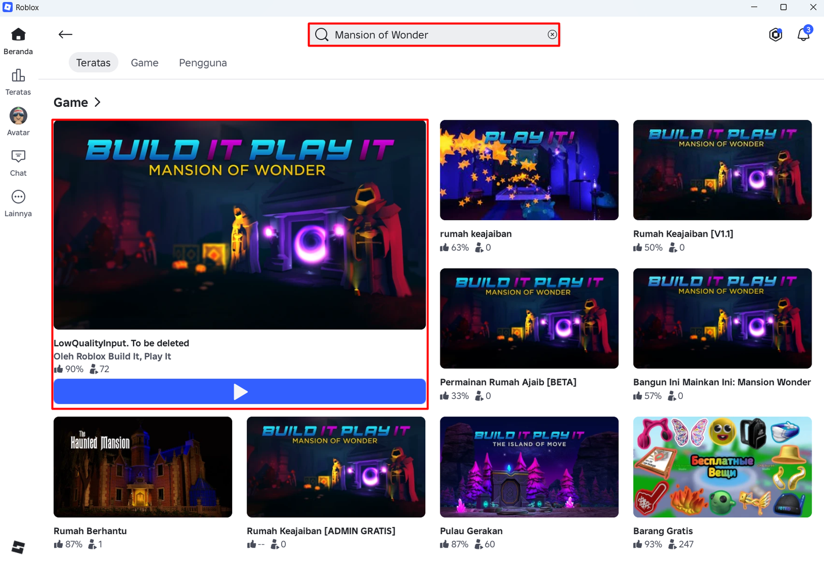This screenshot has width=824, height=565.
Task: Click the 90% like rating of featured game
Action: coord(69,369)
